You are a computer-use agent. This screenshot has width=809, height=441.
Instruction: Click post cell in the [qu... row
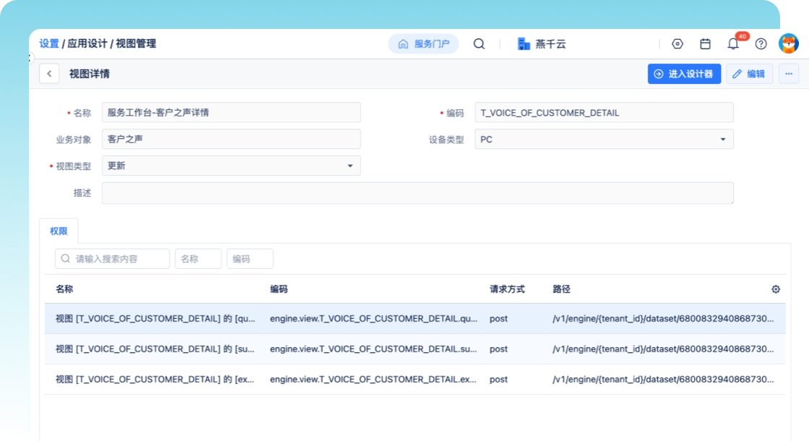(498, 319)
